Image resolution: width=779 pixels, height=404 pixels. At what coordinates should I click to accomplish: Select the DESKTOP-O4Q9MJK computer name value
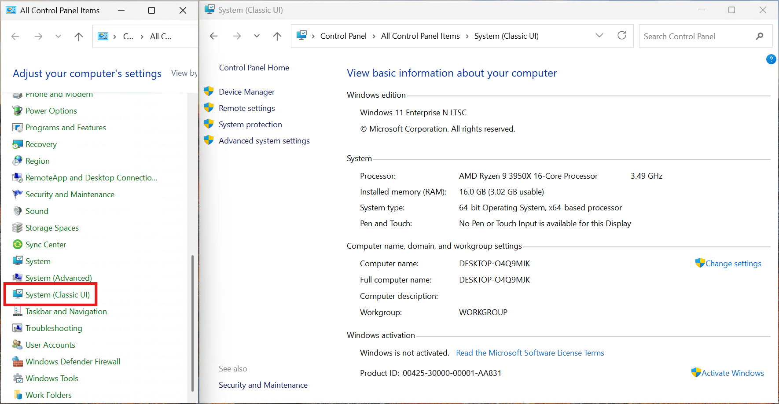(x=494, y=264)
